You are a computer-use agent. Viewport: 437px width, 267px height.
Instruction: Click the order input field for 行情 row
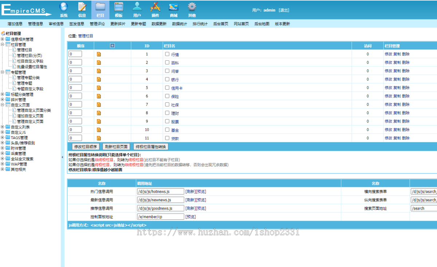[75, 54]
